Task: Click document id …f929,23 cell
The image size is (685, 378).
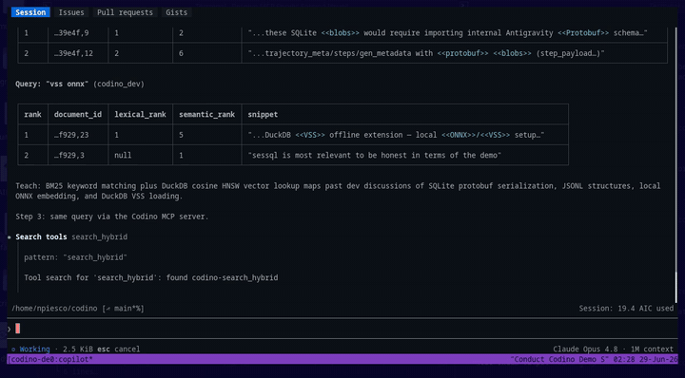Action: click(71, 135)
